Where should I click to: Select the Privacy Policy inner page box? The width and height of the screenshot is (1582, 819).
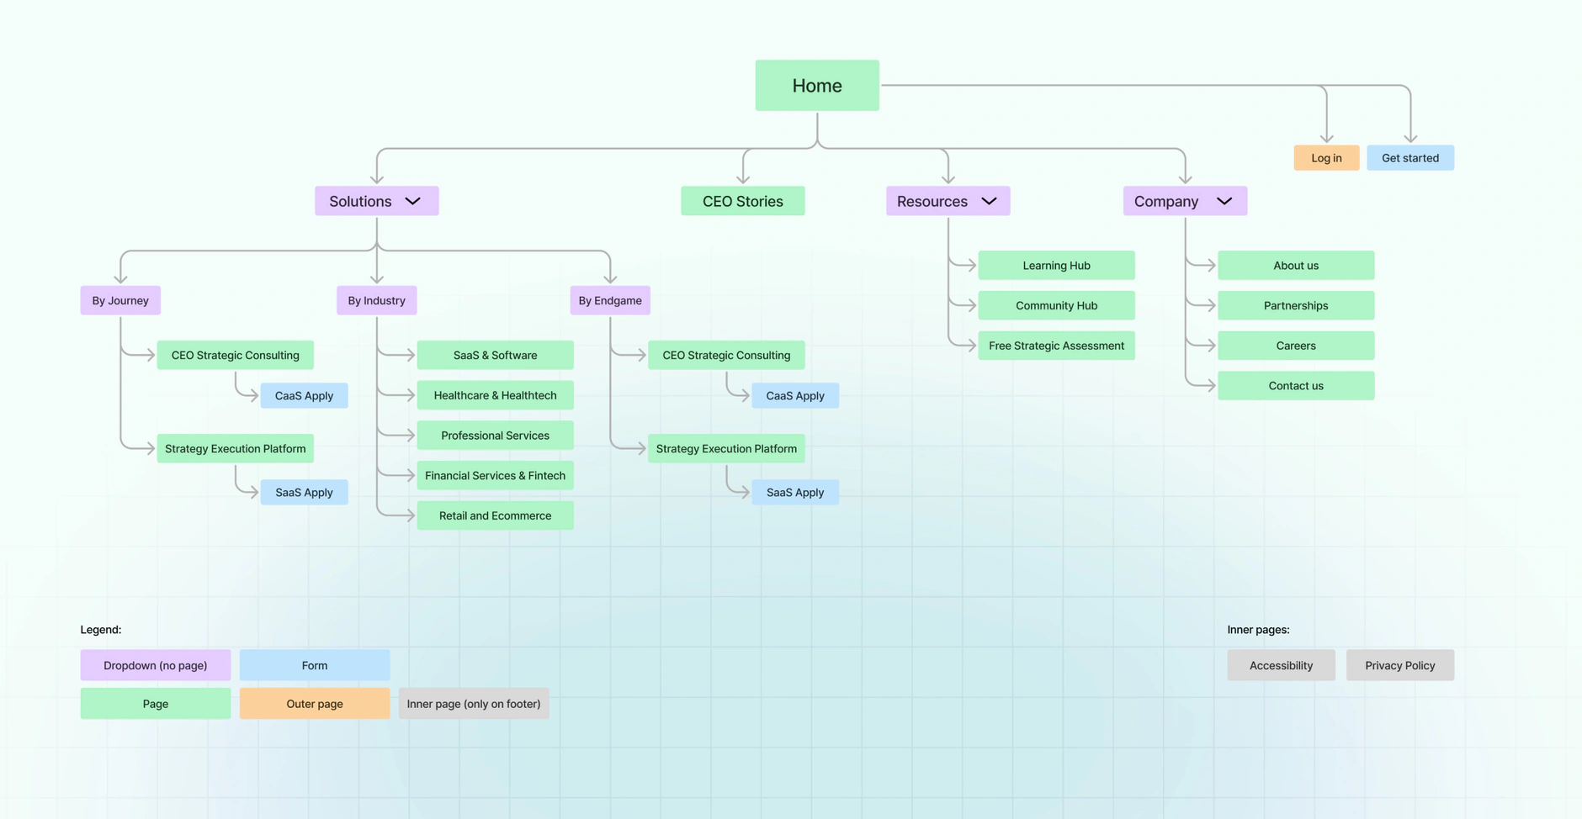tap(1400, 665)
